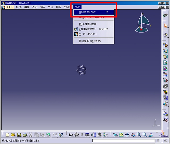Viewport: 170px width, 144px height.
Task: Open the 編集 menu
Action: (27, 7)
